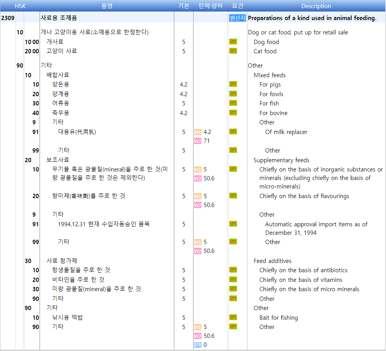
Task: Click the 탄력:양허 column header
Action: pos(210,6)
